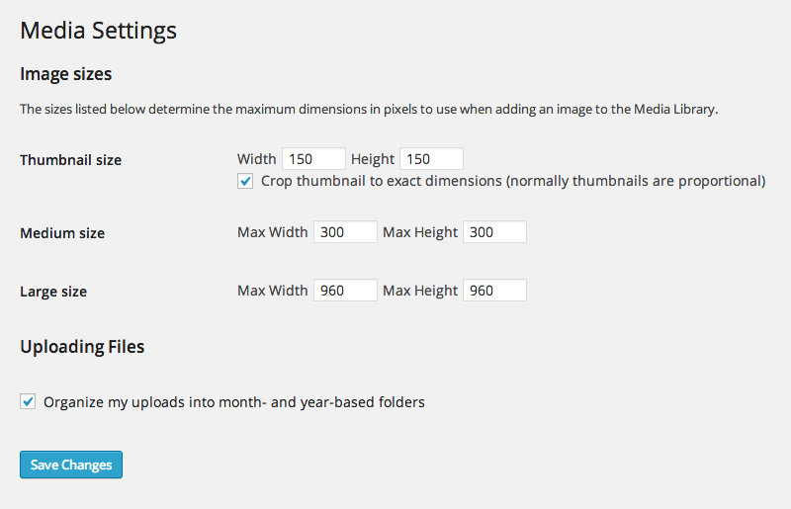Click the 'Uploading Files' section heading

[x=82, y=347]
